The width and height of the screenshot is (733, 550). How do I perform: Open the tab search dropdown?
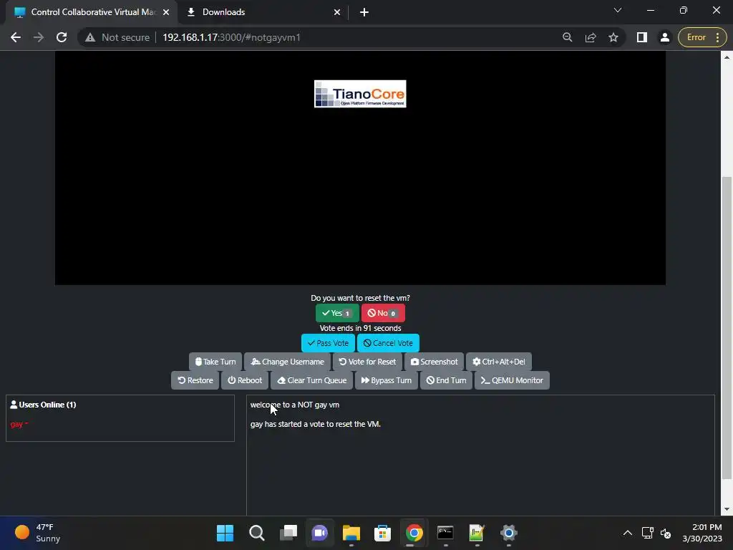[x=618, y=10]
